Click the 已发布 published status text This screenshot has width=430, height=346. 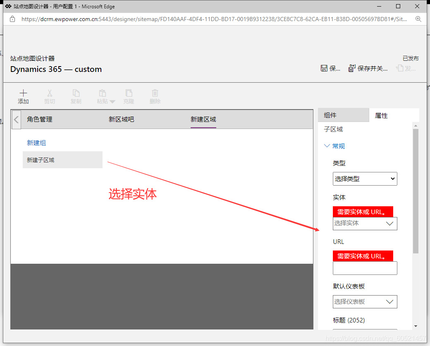coord(411,58)
